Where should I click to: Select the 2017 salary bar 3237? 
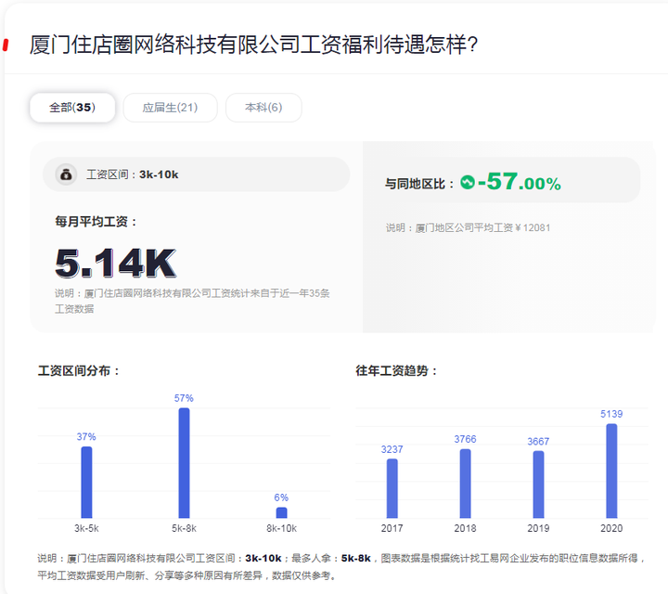[x=392, y=488]
